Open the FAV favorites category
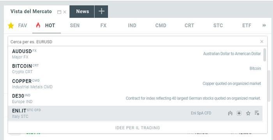 pos(18,26)
